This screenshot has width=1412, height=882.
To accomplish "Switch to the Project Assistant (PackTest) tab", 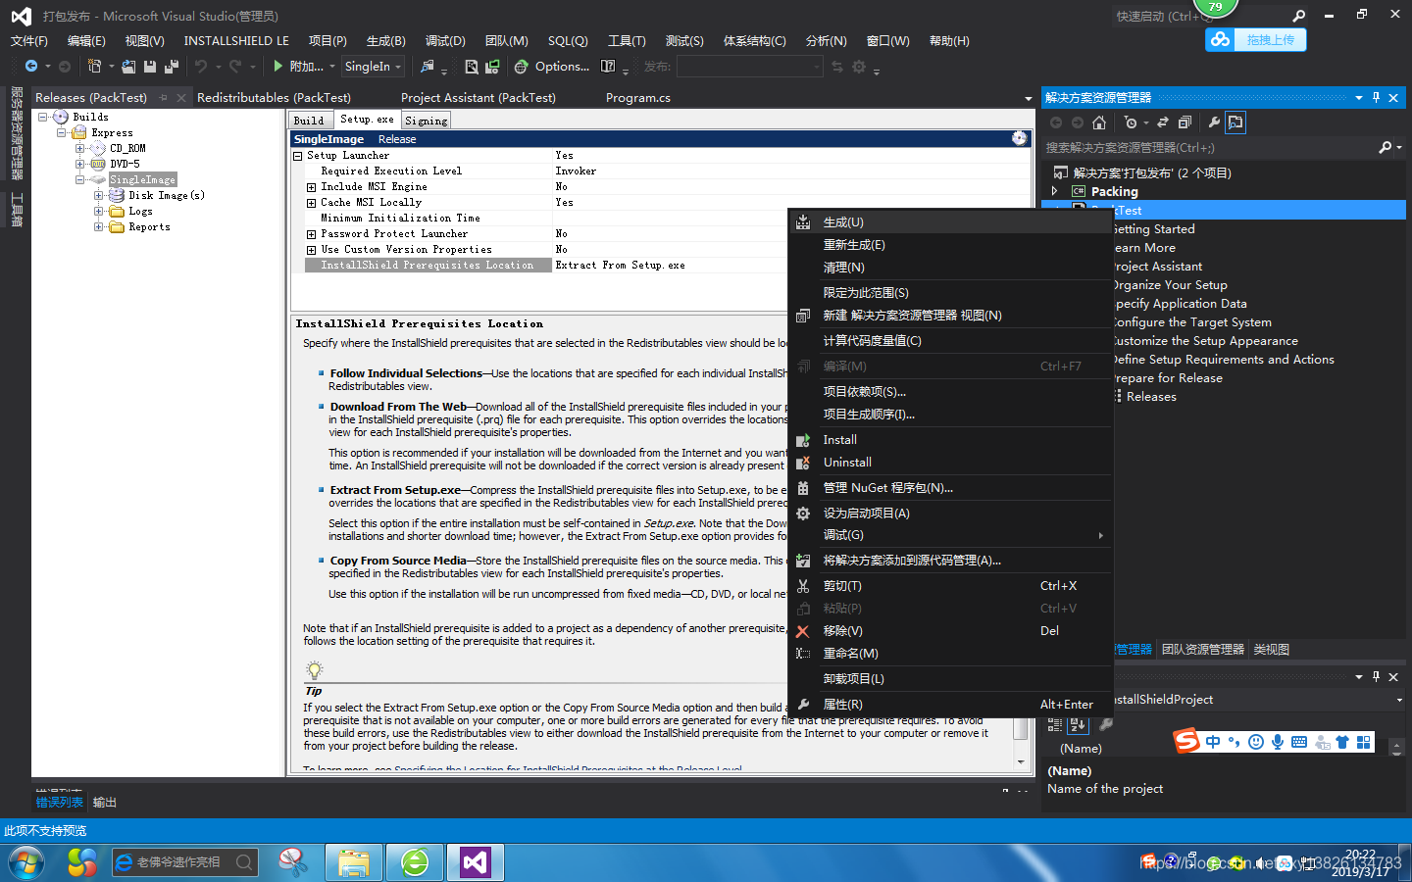I will (479, 97).
